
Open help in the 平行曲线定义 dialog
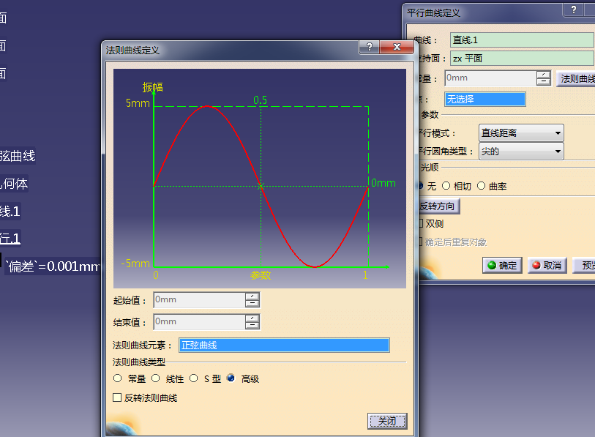(573, 10)
